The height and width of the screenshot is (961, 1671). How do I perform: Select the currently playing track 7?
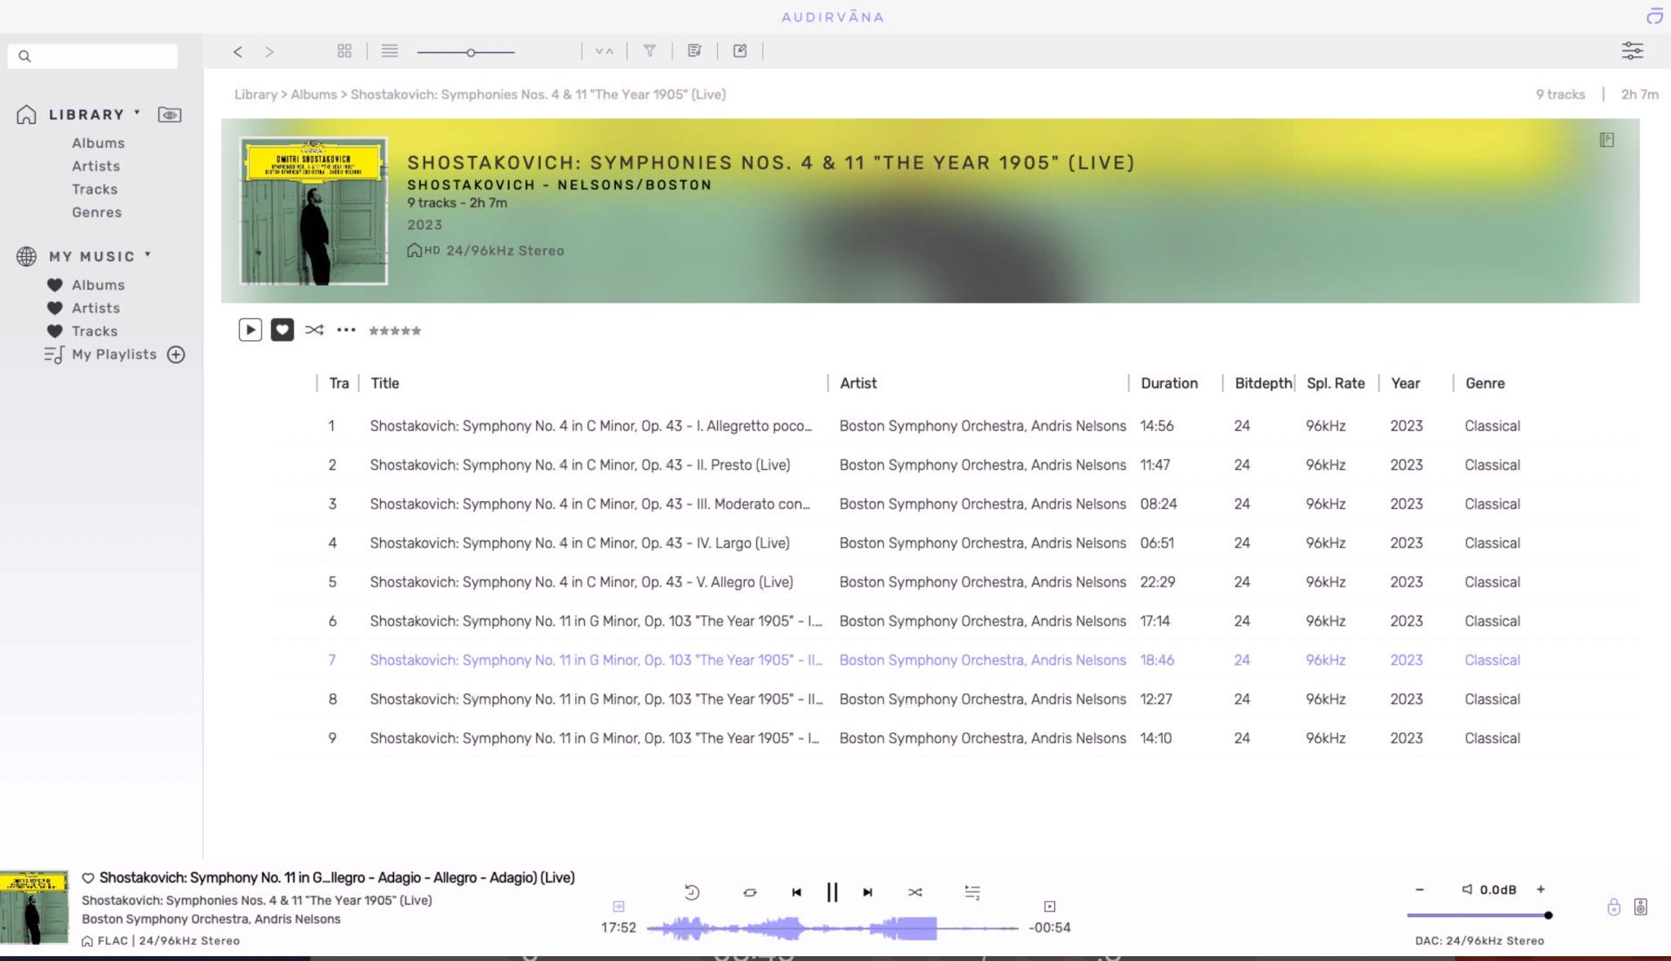pos(954,660)
